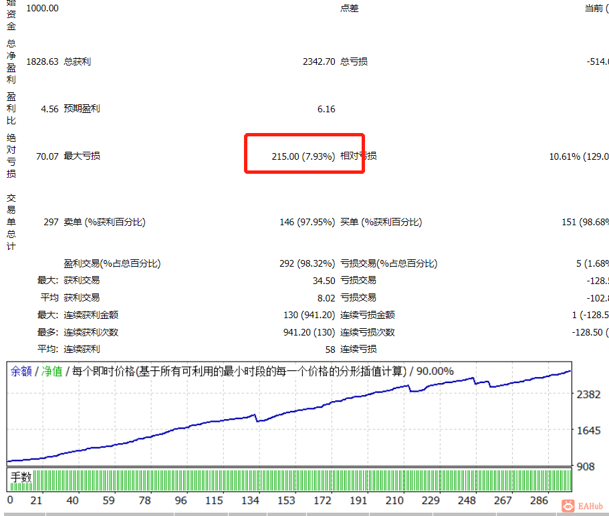
Task: Select the gross profit value 2342.70
Action: (x=319, y=61)
